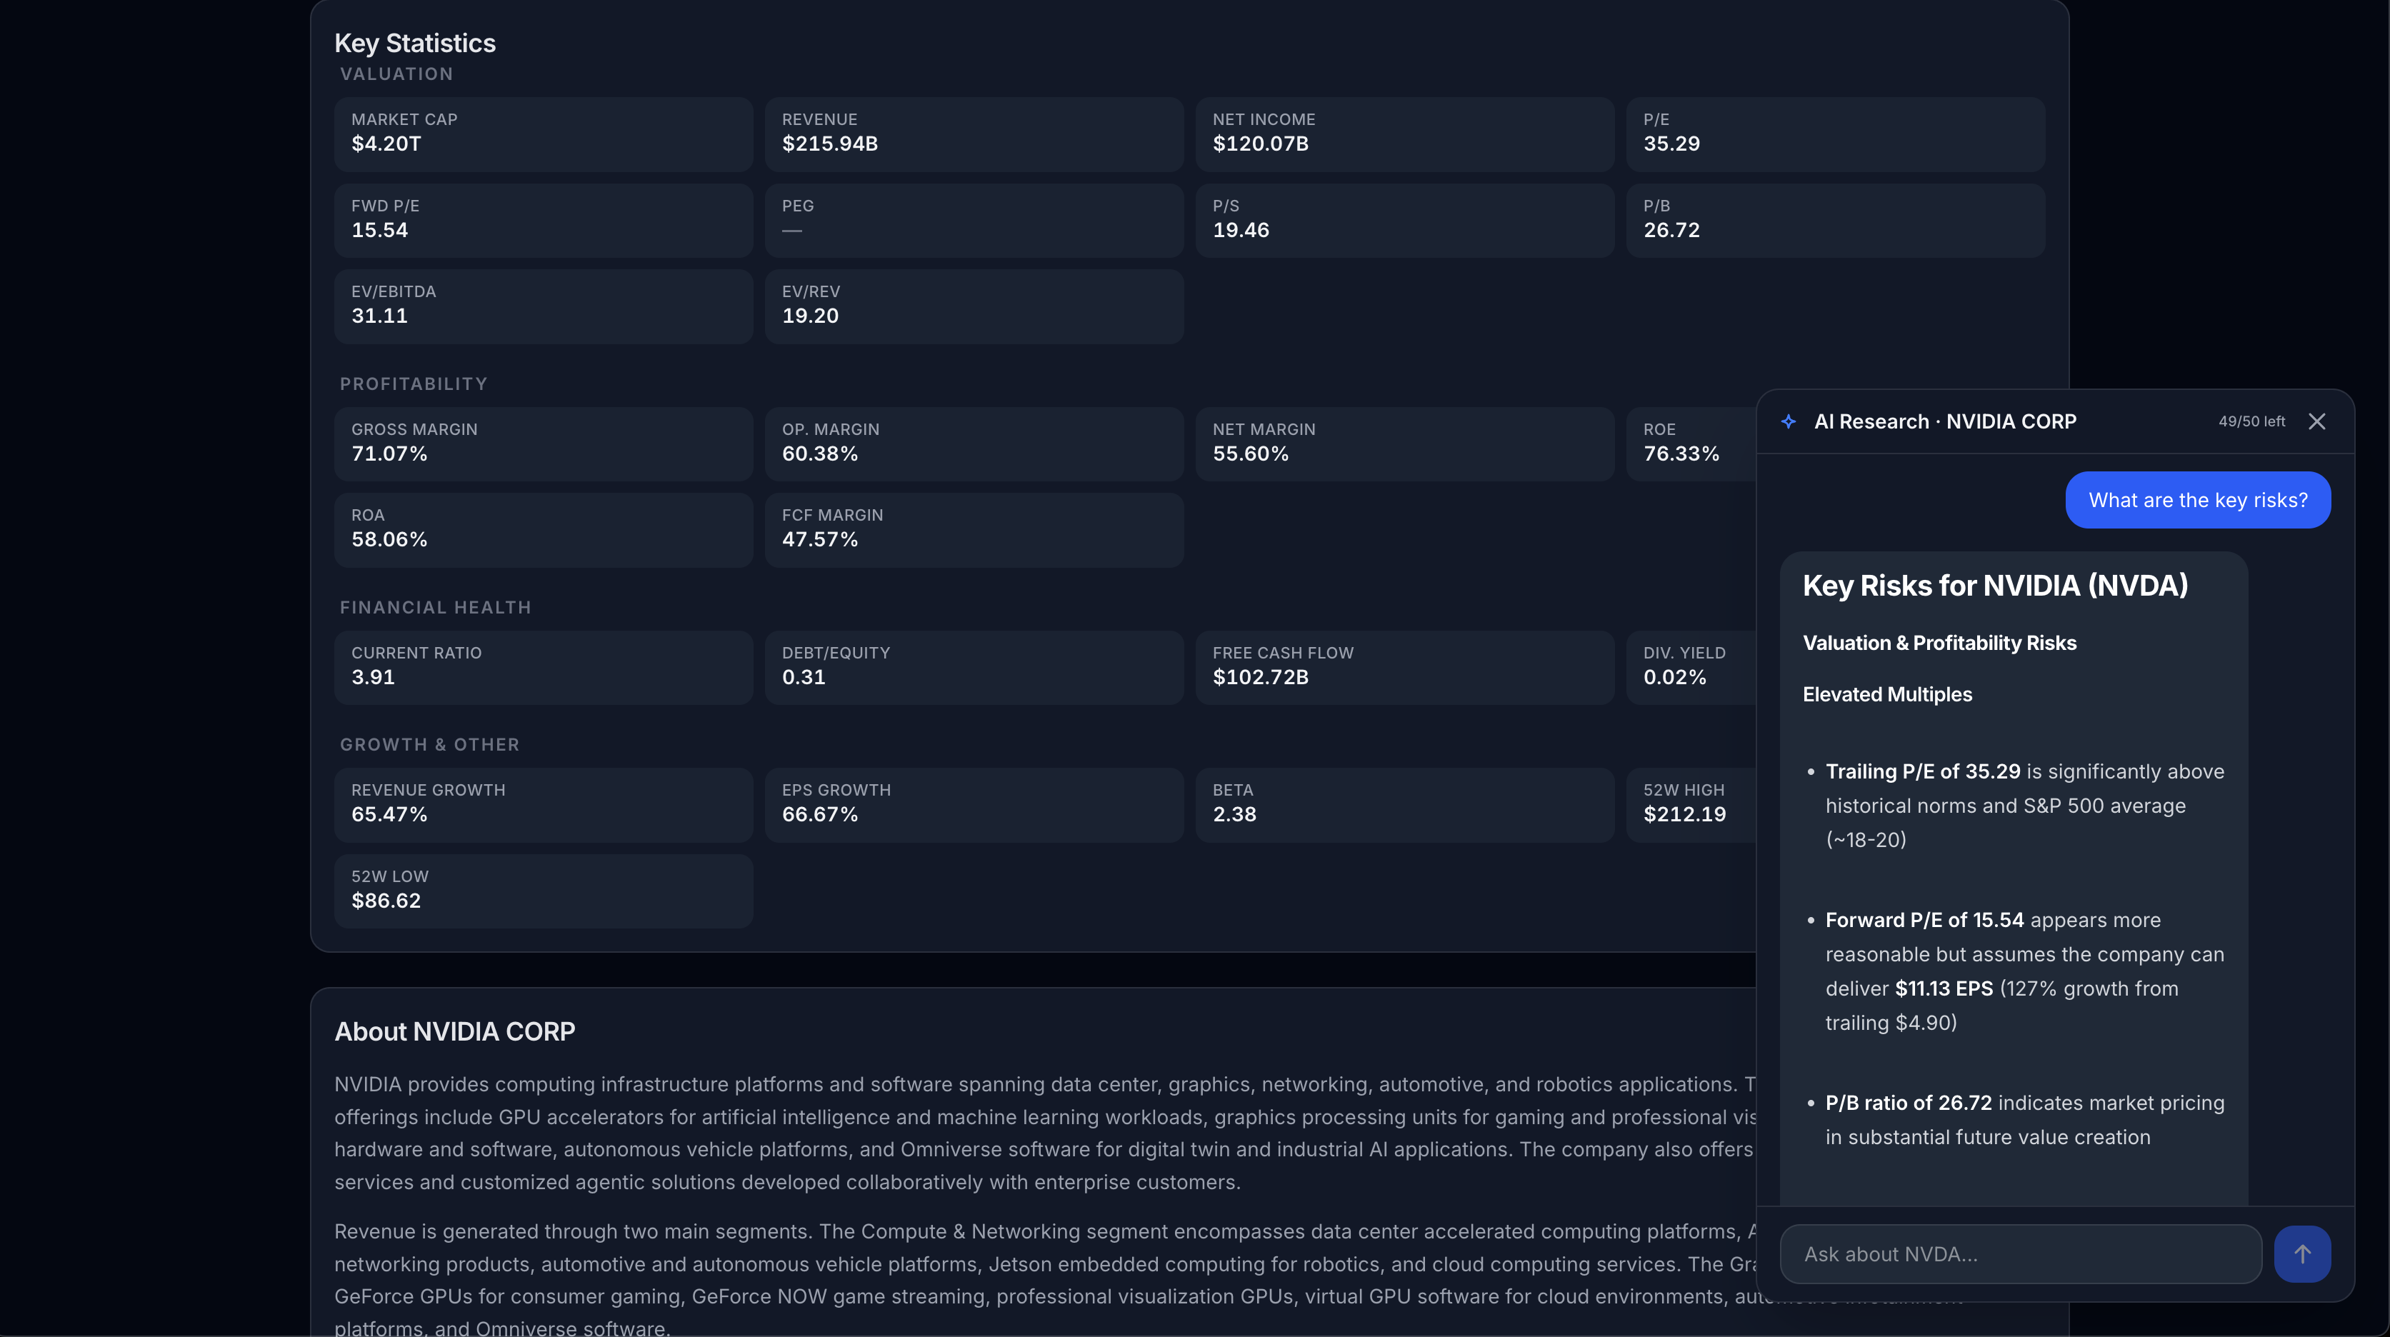Click the Free Cash Flow $102.72B card
The width and height of the screenshot is (2390, 1337).
[1405, 667]
